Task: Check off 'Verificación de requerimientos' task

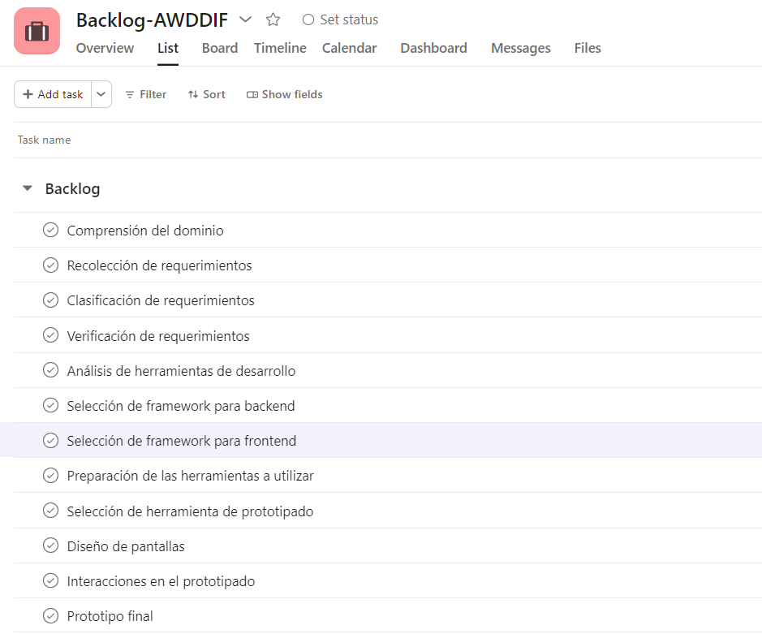Action: (50, 335)
